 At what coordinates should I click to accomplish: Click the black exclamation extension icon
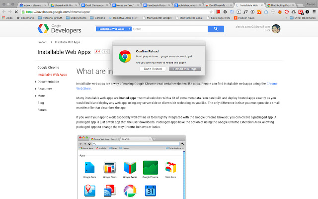pos(307,12)
